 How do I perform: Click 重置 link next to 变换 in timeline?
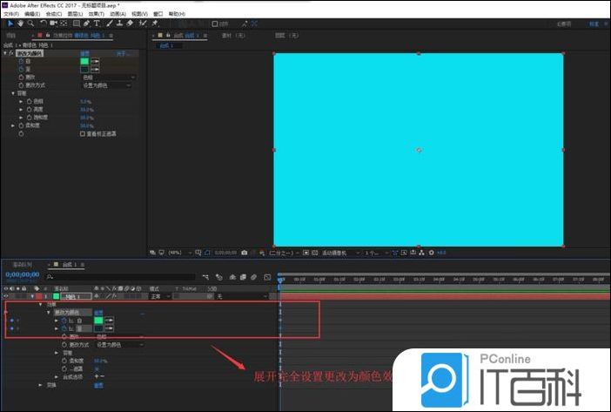coord(98,384)
